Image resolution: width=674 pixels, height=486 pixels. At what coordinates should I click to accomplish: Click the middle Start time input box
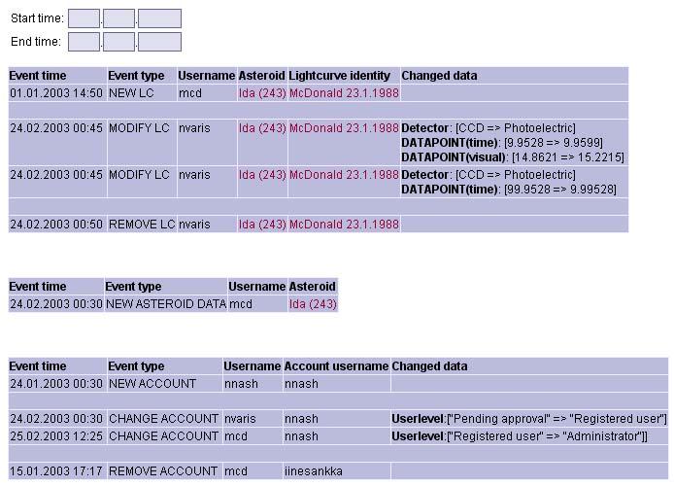(x=118, y=18)
